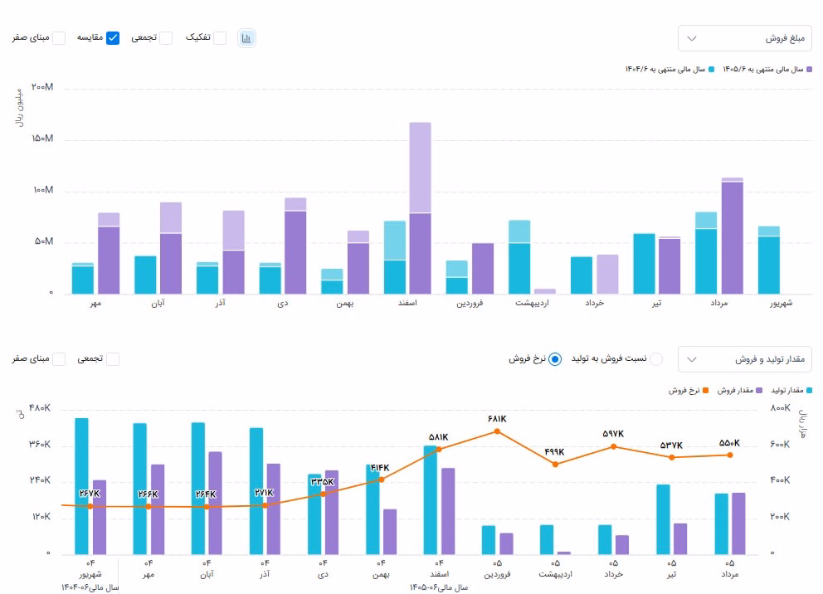Screen dimensions: 823x594
Task: Click the مهر axis label in upper chart
Action: pyautogui.click(x=95, y=304)
